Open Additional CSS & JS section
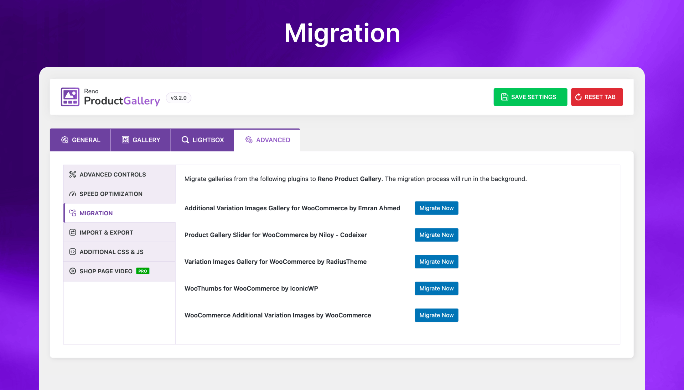Image resolution: width=684 pixels, height=390 pixels. coord(119,252)
